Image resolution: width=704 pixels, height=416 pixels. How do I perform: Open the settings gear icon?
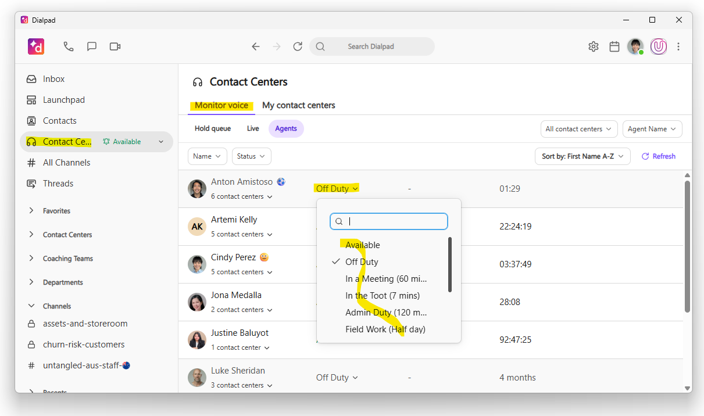tap(594, 46)
